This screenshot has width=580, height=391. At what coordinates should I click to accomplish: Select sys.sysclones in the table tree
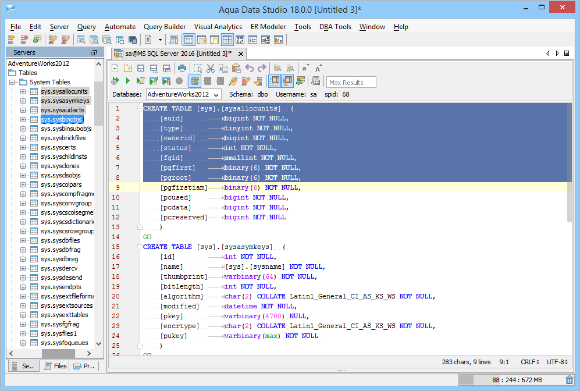(60, 166)
